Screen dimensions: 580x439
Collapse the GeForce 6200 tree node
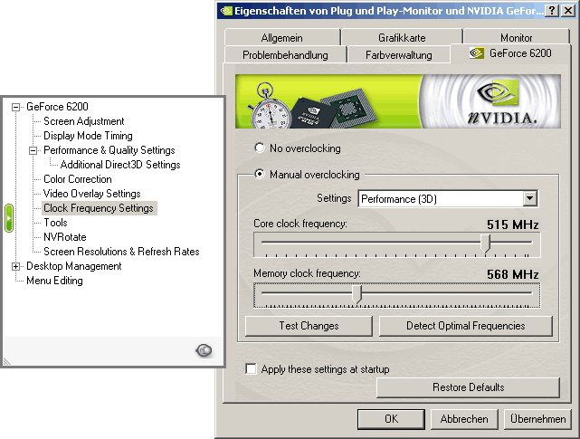15,108
